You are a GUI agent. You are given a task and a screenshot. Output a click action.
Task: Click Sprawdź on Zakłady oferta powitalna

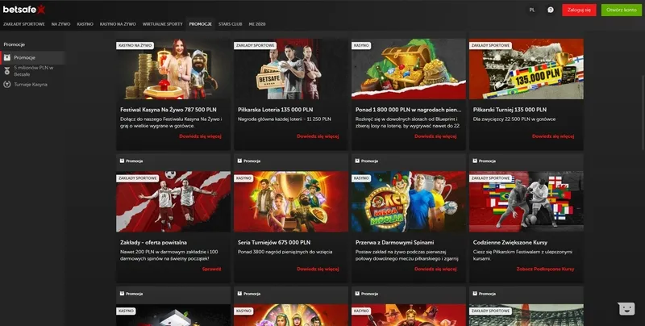pos(212,270)
